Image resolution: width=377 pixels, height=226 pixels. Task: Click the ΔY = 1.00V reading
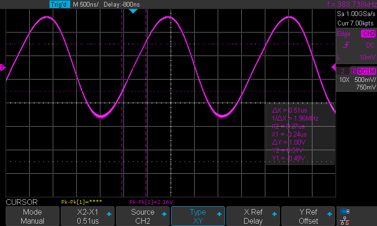(289, 142)
